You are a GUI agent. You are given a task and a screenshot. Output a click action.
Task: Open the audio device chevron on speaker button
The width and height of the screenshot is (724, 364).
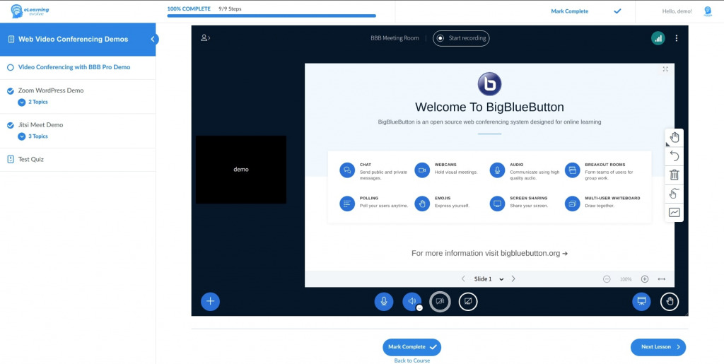[x=419, y=307]
